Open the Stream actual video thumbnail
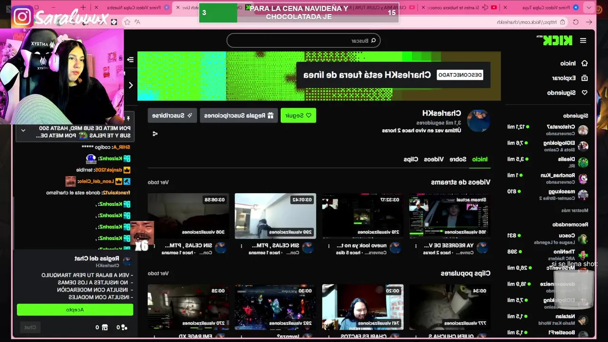This screenshot has width=608, height=342. (x=449, y=216)
